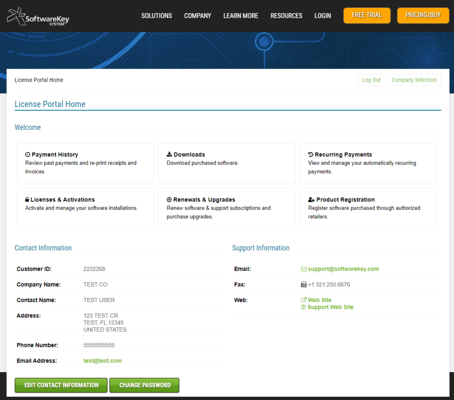The height and width of the screenshot is (400, 454).
Task: Click EDIT CONTACT INFORMATION
Action: click(x=61, y=385)
